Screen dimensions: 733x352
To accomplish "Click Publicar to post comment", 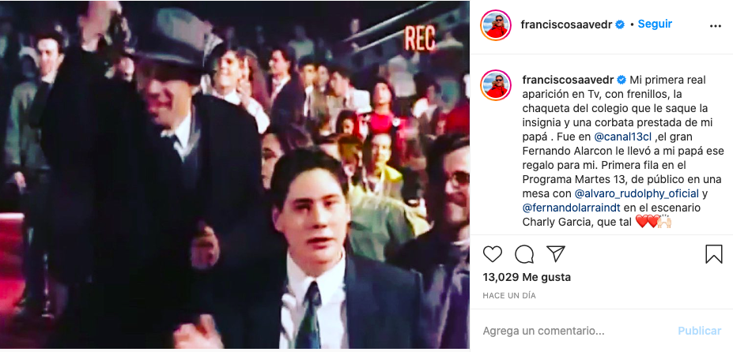I will click(699, 331).
